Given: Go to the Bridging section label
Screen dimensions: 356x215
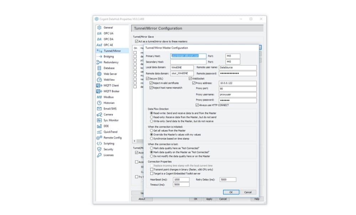Looking at the screenshot, I should click(x=109, y=57).
